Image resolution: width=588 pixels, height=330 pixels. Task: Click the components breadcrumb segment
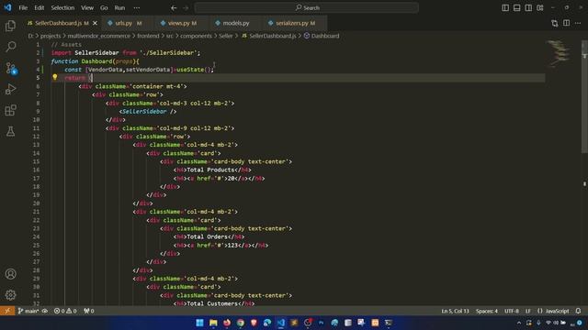point(196,36)
